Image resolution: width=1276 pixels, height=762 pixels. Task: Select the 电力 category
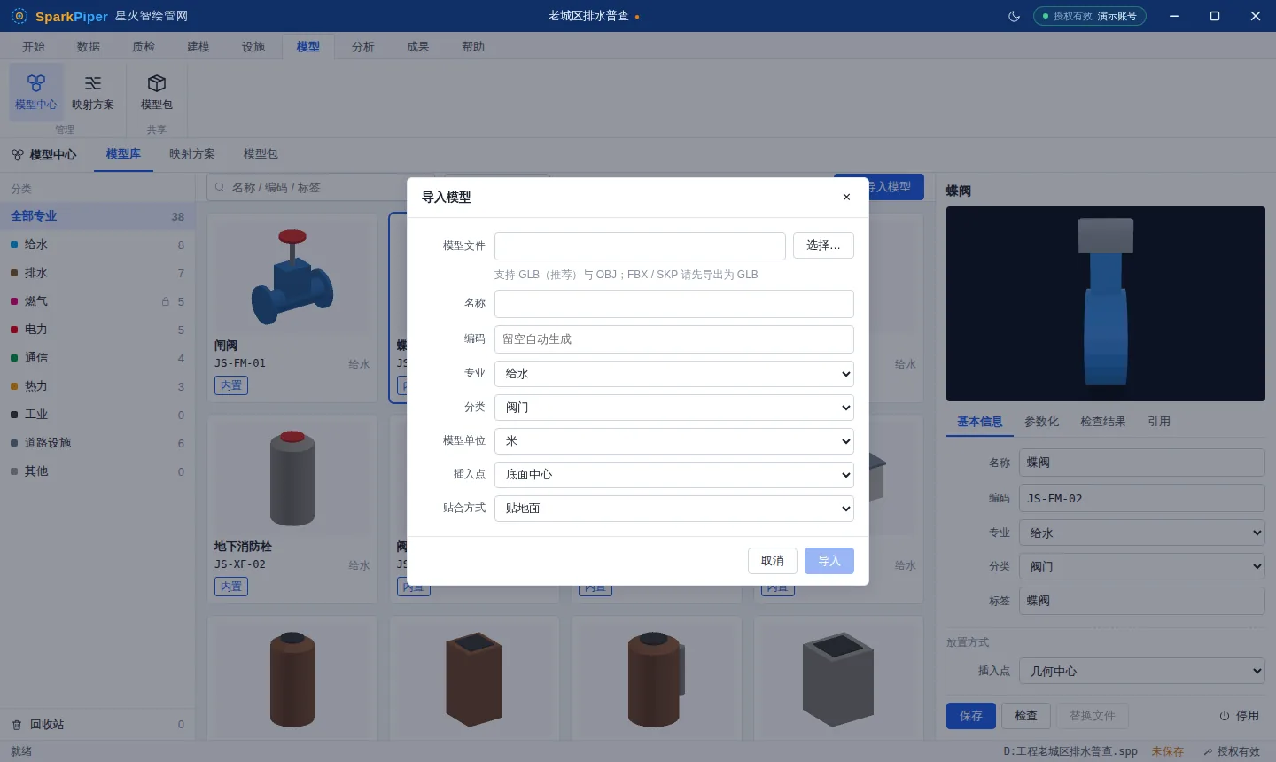coord(97,330)
